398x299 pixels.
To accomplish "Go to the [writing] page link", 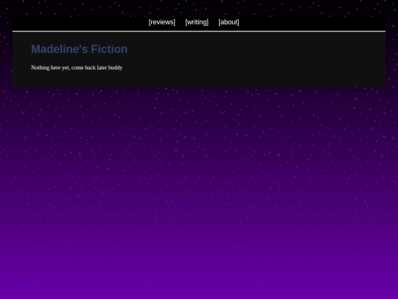I will [197, 22].
